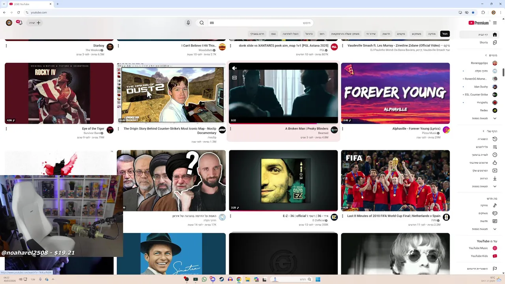The height and width of the screenshot is (284, 505).
Task: Select the All (הכול) filter chip
Action: 445,34
